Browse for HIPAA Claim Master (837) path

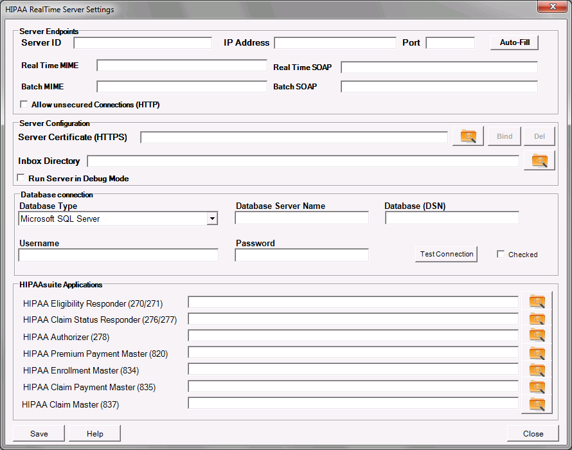pos(537,404)
